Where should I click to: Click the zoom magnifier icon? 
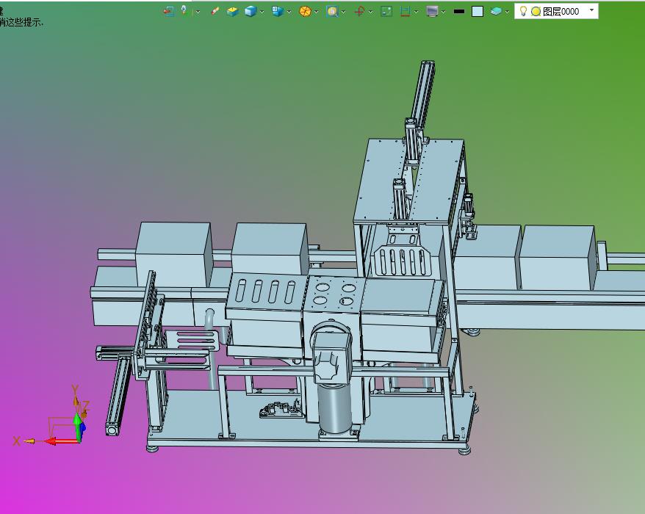[x=332, y=12]
